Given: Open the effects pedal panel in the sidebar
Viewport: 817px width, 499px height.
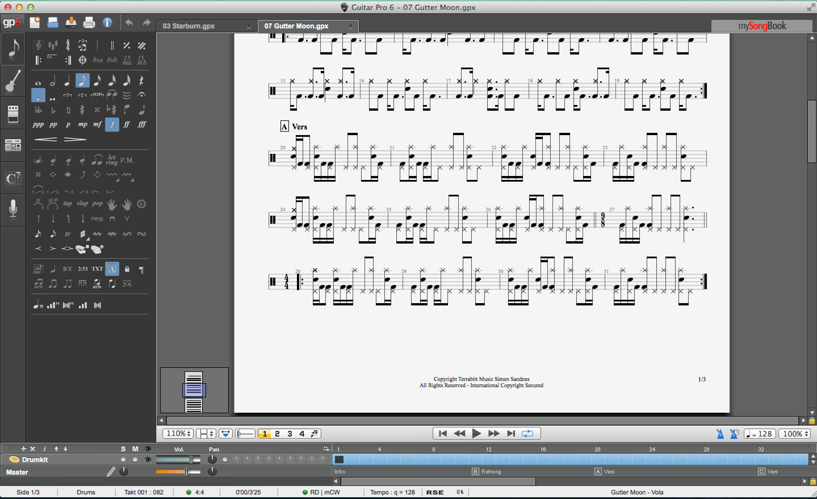Looking at the screenshot, I should coord(13,114).
